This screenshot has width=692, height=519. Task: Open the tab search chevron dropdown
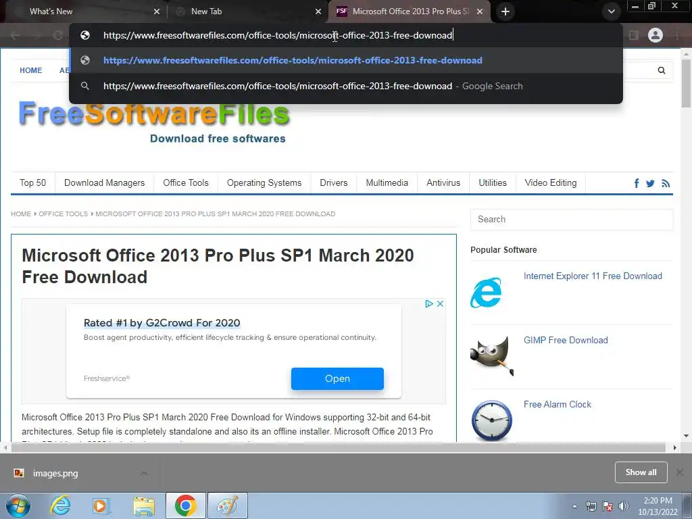611,11
